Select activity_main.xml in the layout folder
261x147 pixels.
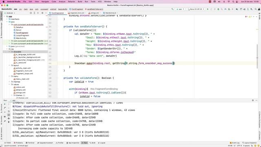(23, 68)
